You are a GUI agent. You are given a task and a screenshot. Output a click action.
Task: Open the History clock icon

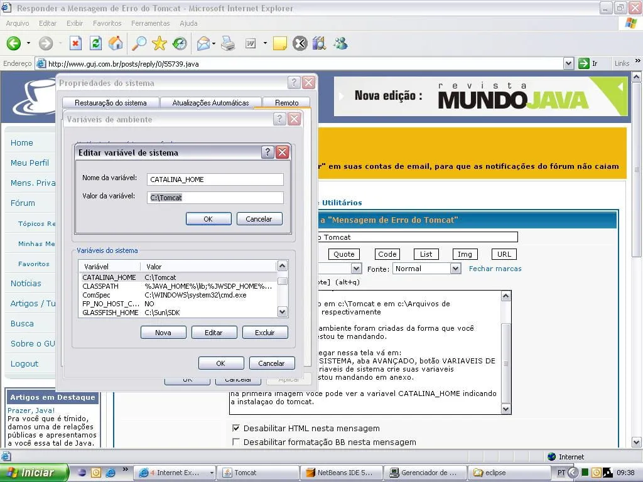point(180,43)
